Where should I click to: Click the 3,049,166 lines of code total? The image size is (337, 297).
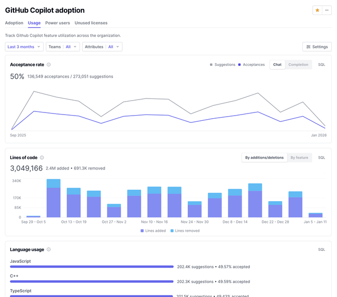[x=26, y=168]
